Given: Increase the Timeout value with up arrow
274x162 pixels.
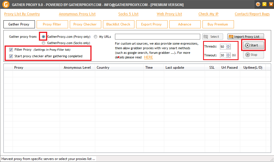Looking at the screenshot, I should [228, 54].
